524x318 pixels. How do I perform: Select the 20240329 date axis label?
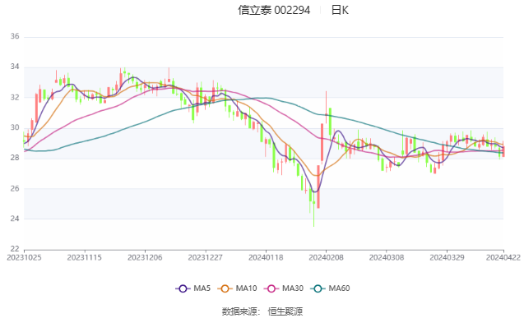[x=447, y=258]
